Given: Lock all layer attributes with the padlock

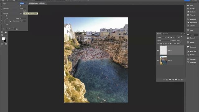Looking at the screenshot, I should pyautogui.click(x=171, y=44).
